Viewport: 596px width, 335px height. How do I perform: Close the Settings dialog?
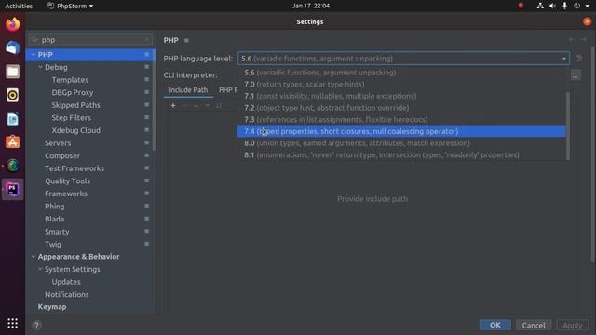point(587,21)
